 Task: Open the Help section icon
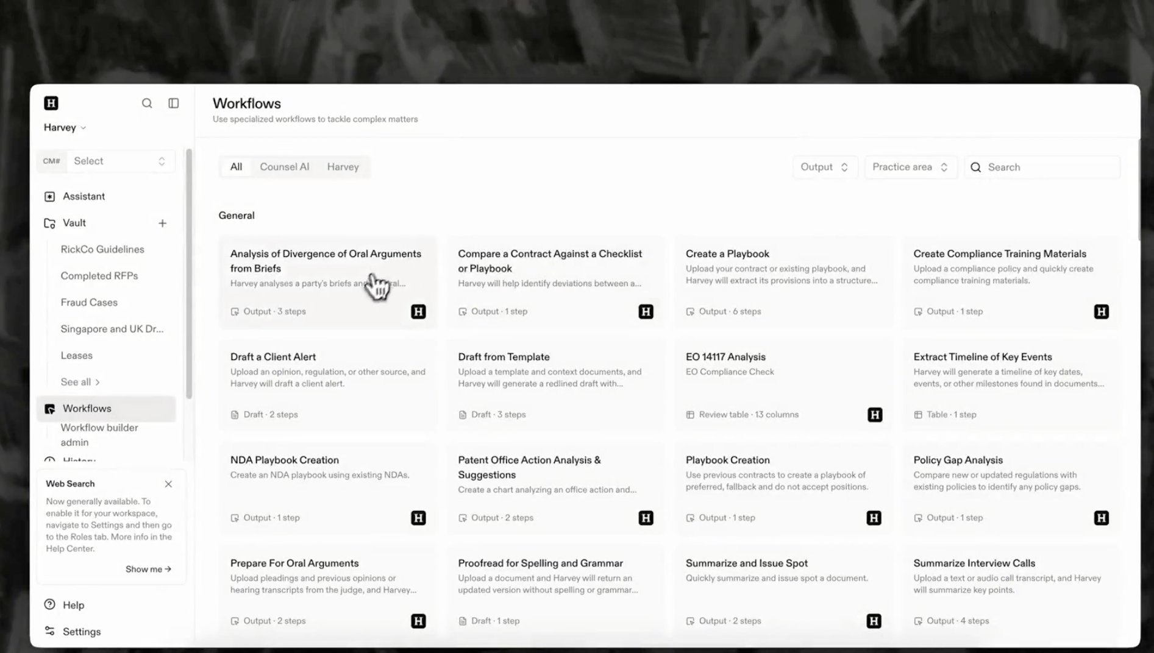pos(50,604)
